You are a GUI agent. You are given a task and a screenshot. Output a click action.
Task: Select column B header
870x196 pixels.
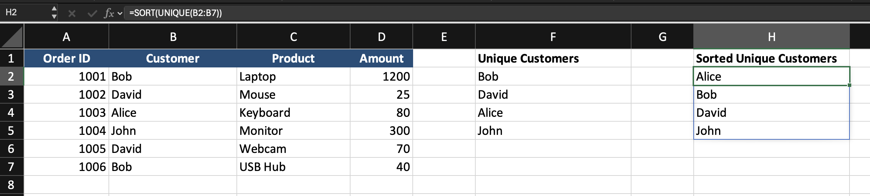click(173, 36)
